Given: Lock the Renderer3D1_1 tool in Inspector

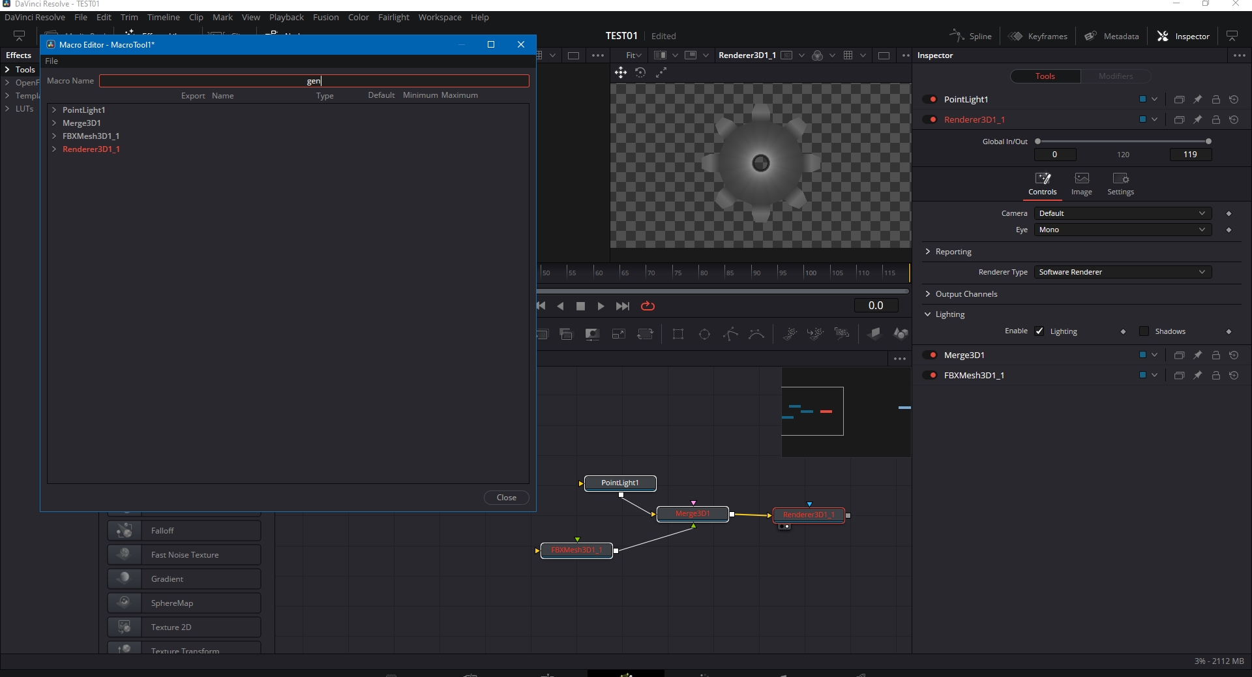Looking at the screenshot, I should point(1216,120).
